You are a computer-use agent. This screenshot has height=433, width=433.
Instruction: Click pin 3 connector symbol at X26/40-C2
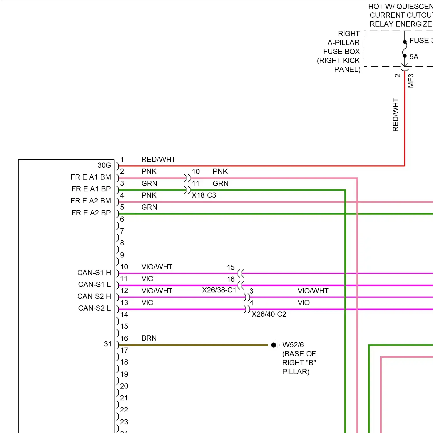(247, 297)
